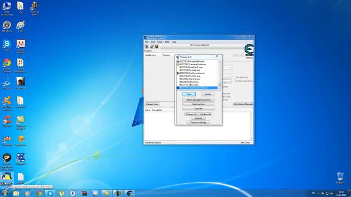Click the process list scroll-up arrow
The image size is (351, 197).
point(219,62)
